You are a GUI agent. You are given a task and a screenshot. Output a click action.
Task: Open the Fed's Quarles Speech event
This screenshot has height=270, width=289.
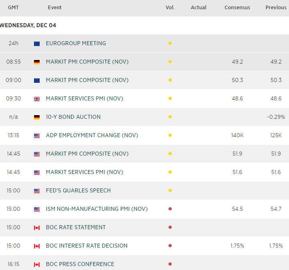(x=78, y=190)
